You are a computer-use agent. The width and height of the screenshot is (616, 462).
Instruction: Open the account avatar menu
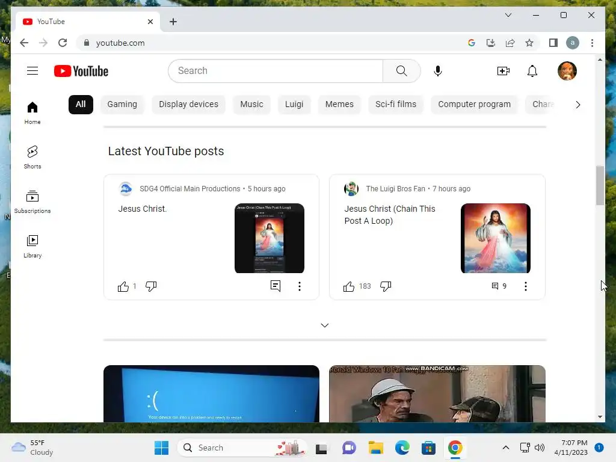(567, 71)
